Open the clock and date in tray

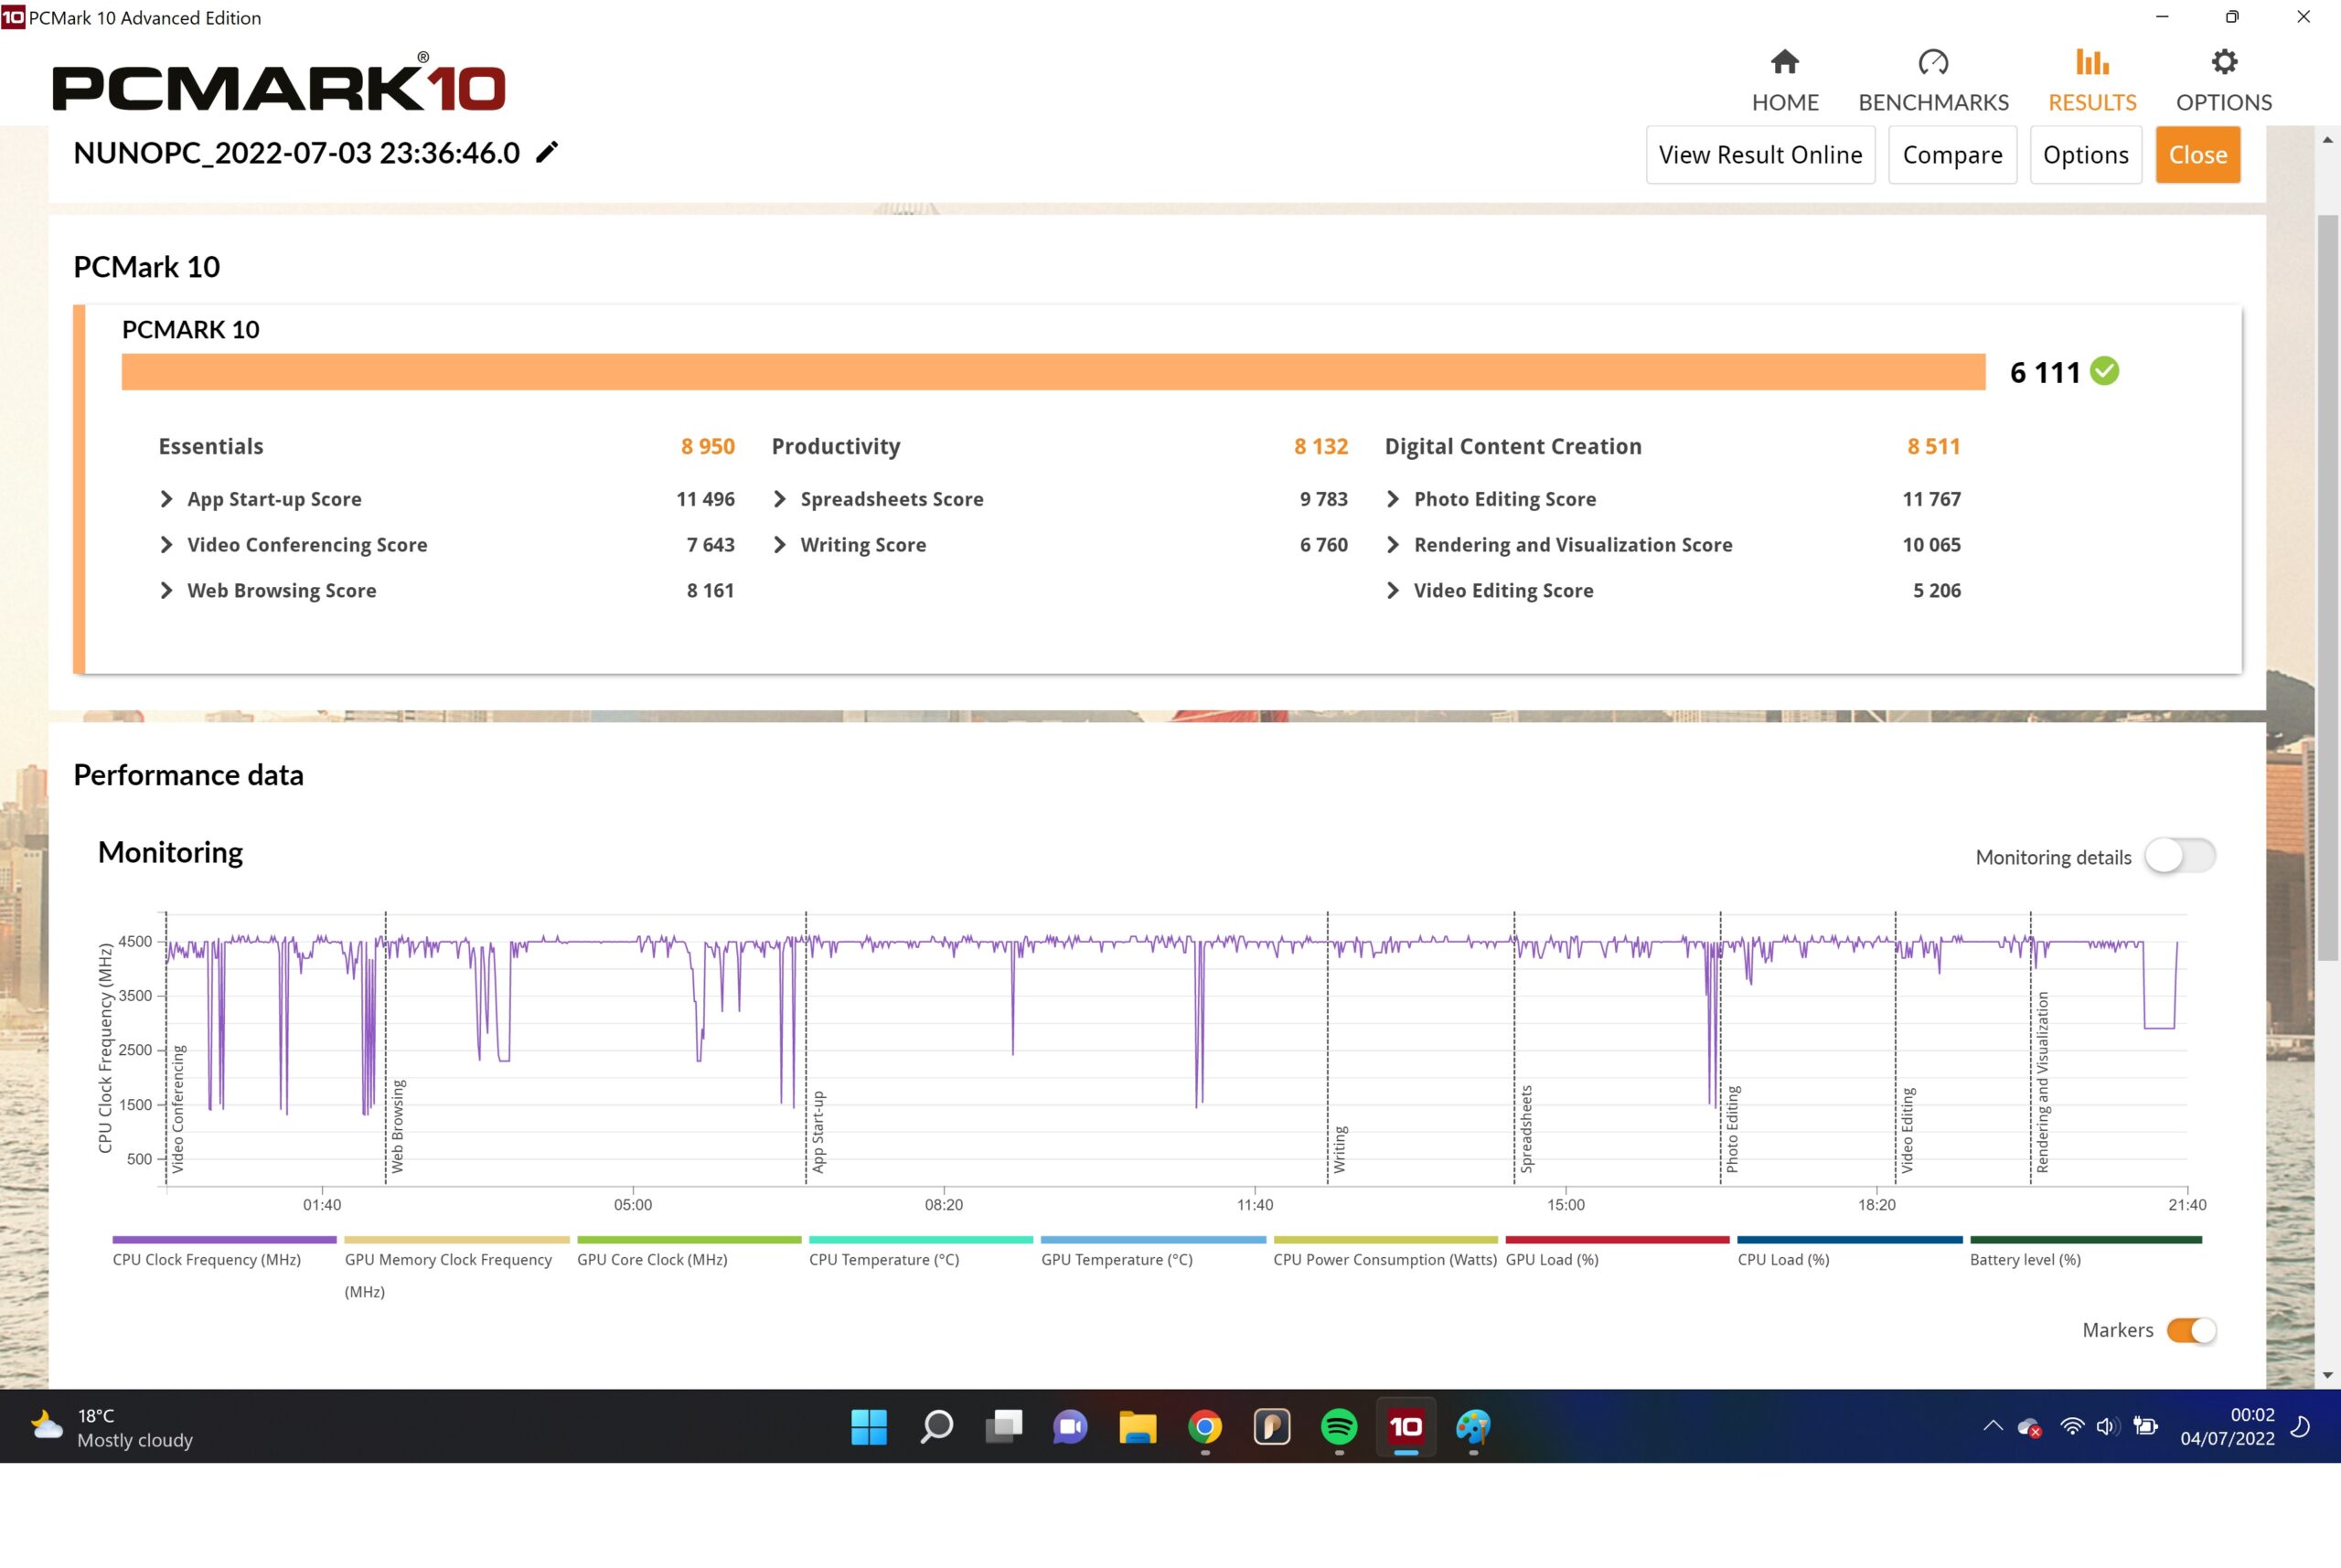(2227, 1427)
